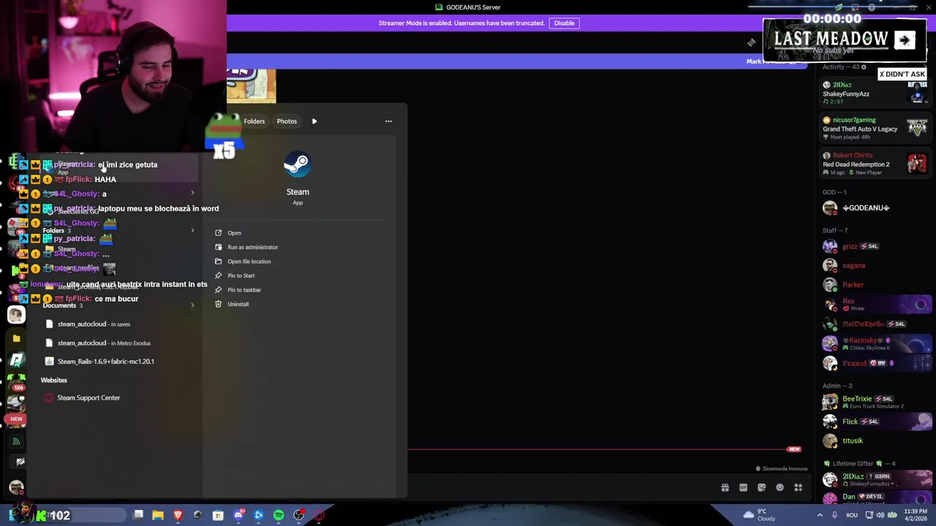Open server icon with NEW badge
The width and height of the screenshot is (936, 526).
tap(16, 419)
